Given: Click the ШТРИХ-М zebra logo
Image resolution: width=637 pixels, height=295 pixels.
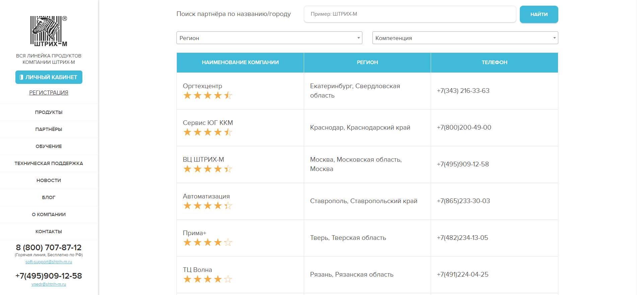Looking at the screenshot, I should coord(49,31).
